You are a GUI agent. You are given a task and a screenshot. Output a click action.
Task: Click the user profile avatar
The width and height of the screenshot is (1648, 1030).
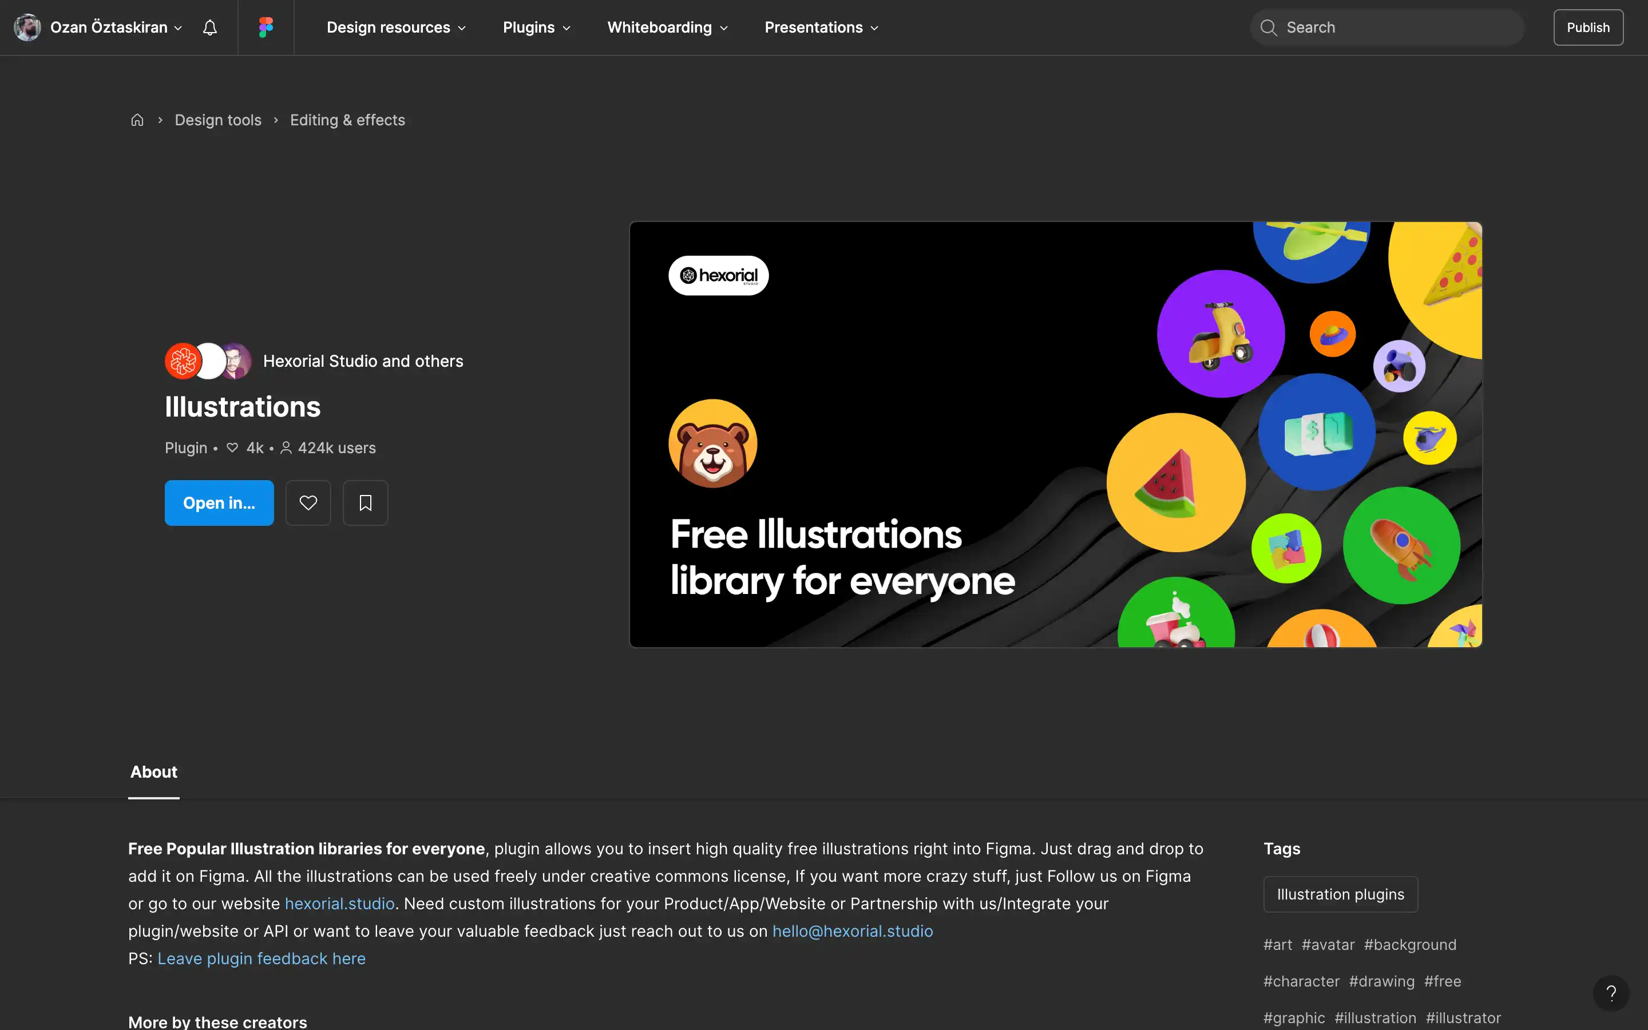point(27,27)
